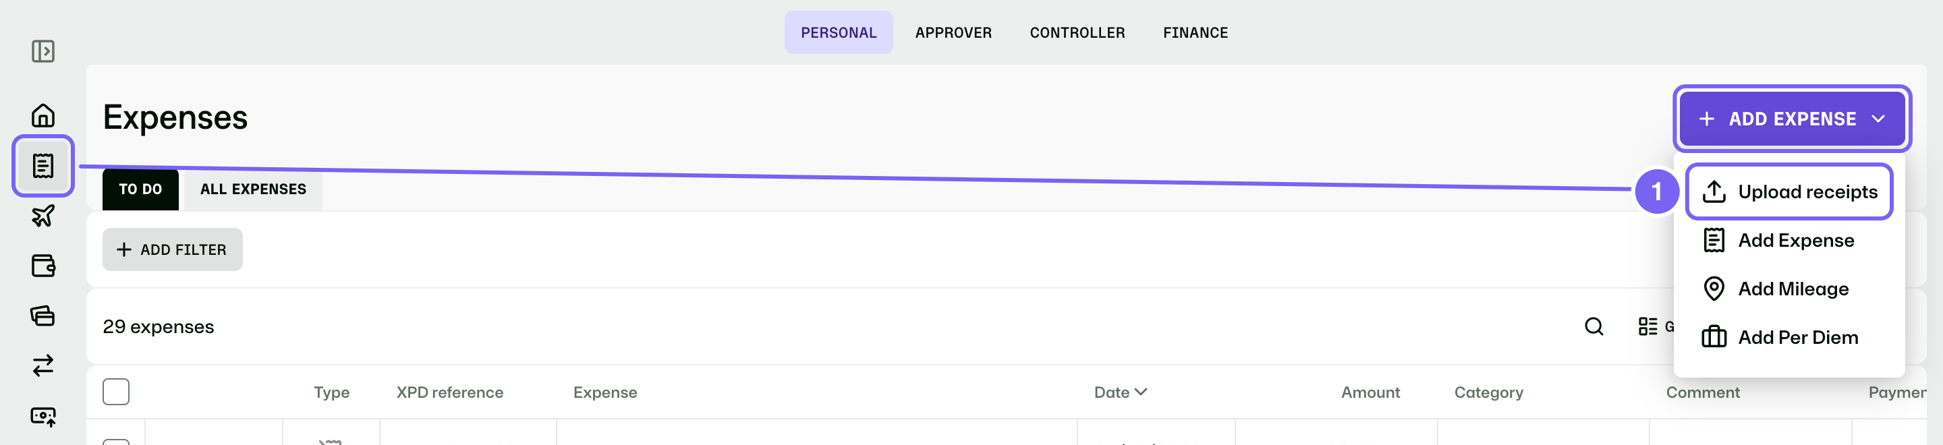Open the TO DO tab
The image size is (1943, 445).
[140, 189]
